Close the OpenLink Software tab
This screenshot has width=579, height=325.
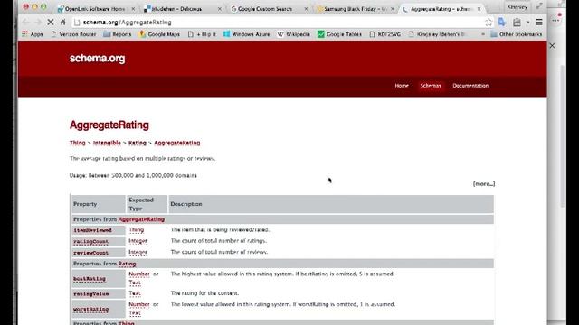tap(133, 8)
